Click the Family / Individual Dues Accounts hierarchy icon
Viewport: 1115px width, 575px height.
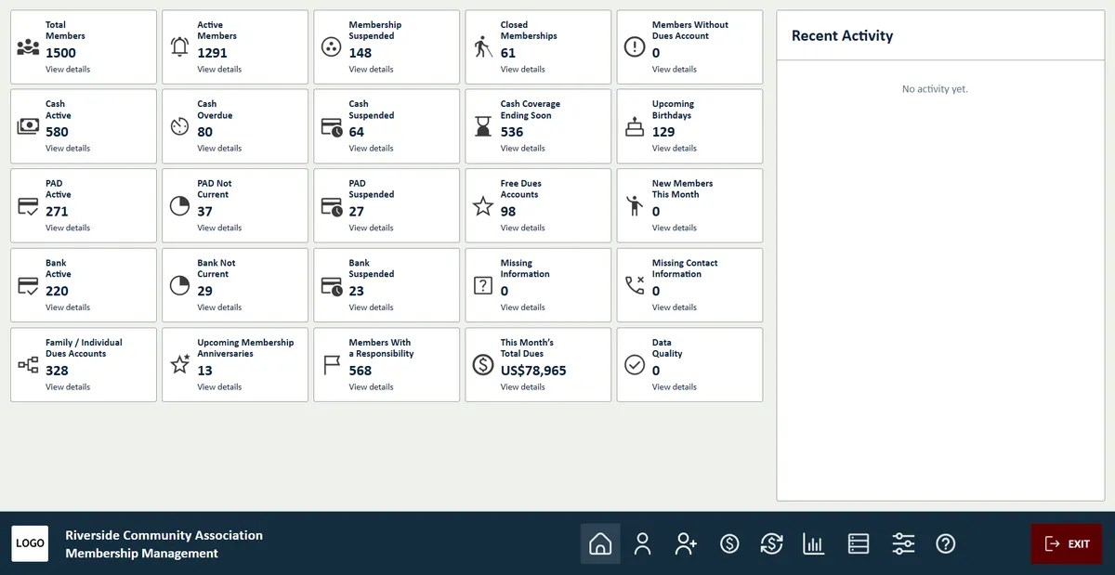[x=28, y=365]
